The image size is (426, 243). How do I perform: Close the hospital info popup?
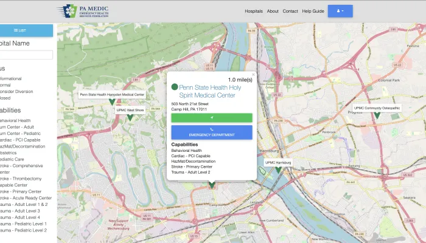tap(253, 75)
